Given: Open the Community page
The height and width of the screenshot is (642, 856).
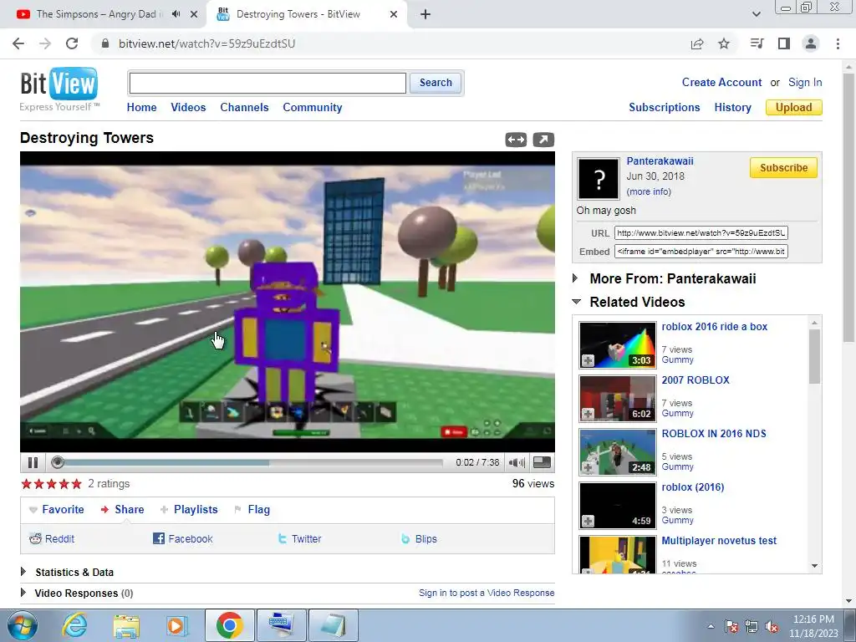Looking at the screenshot, I should coord(313,108).
